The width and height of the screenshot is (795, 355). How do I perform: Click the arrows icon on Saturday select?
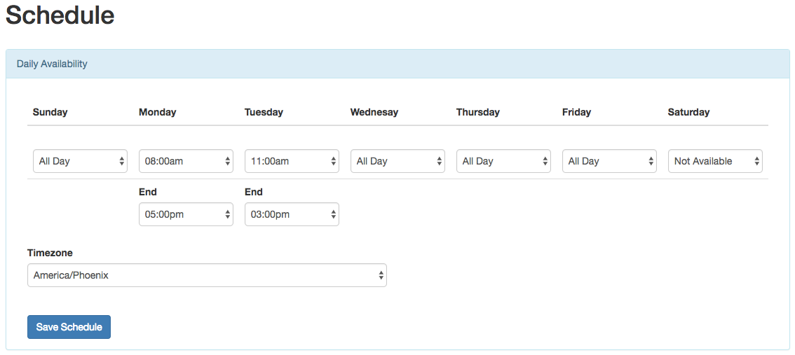coord(756,161)
